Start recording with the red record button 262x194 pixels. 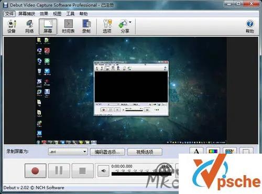(x=36, y=170)
